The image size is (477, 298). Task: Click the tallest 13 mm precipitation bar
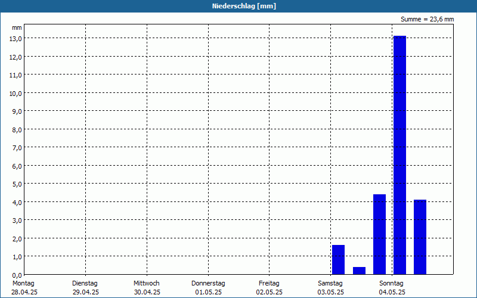click(399, 155)
